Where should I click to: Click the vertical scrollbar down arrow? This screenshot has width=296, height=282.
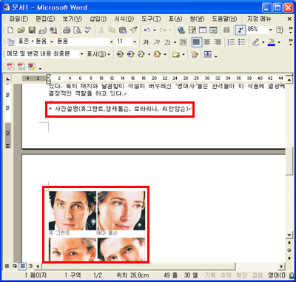[x=289, y=235]
